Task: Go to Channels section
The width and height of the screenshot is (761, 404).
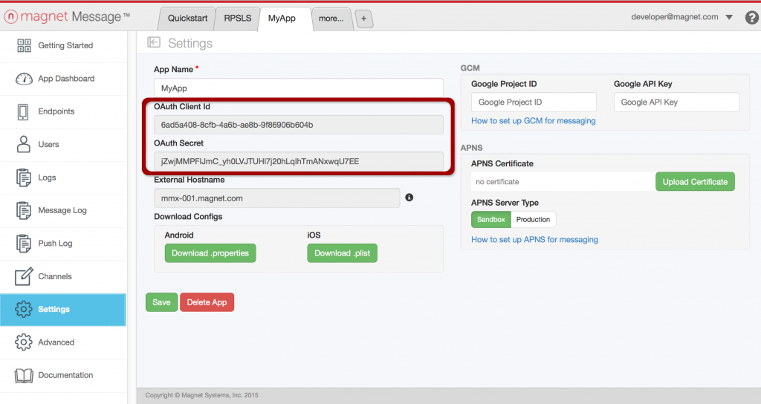Action: tap(63, 276)
